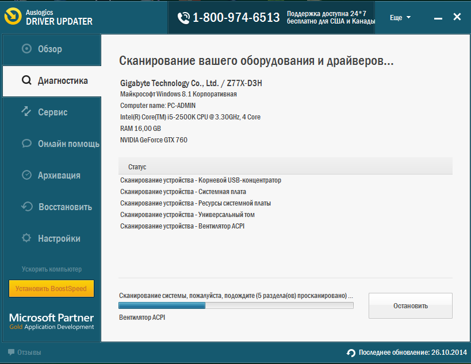Click Установить BoostSpeed button

[x=51, y=288]
